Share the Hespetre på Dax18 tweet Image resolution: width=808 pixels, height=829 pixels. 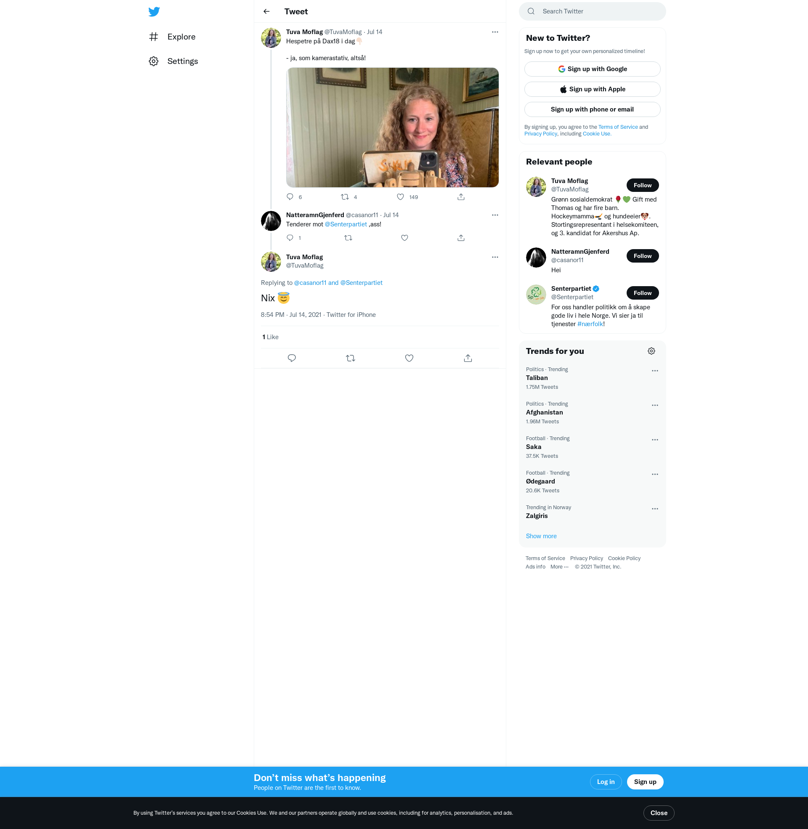(x=461, y=197)
